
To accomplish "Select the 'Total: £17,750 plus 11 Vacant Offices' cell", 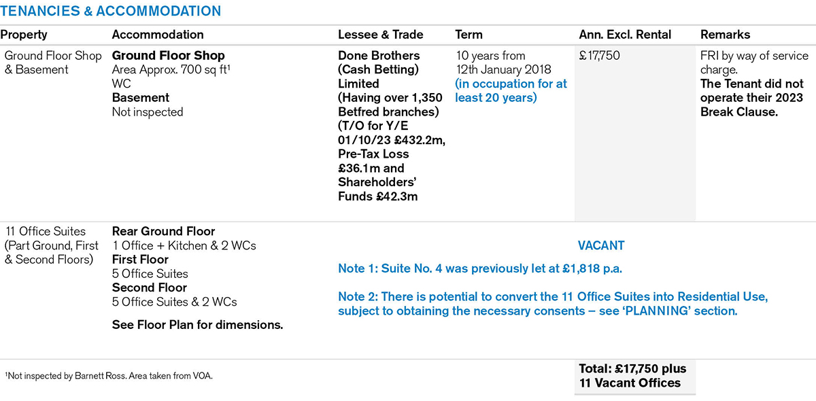I will click(632, 375).
